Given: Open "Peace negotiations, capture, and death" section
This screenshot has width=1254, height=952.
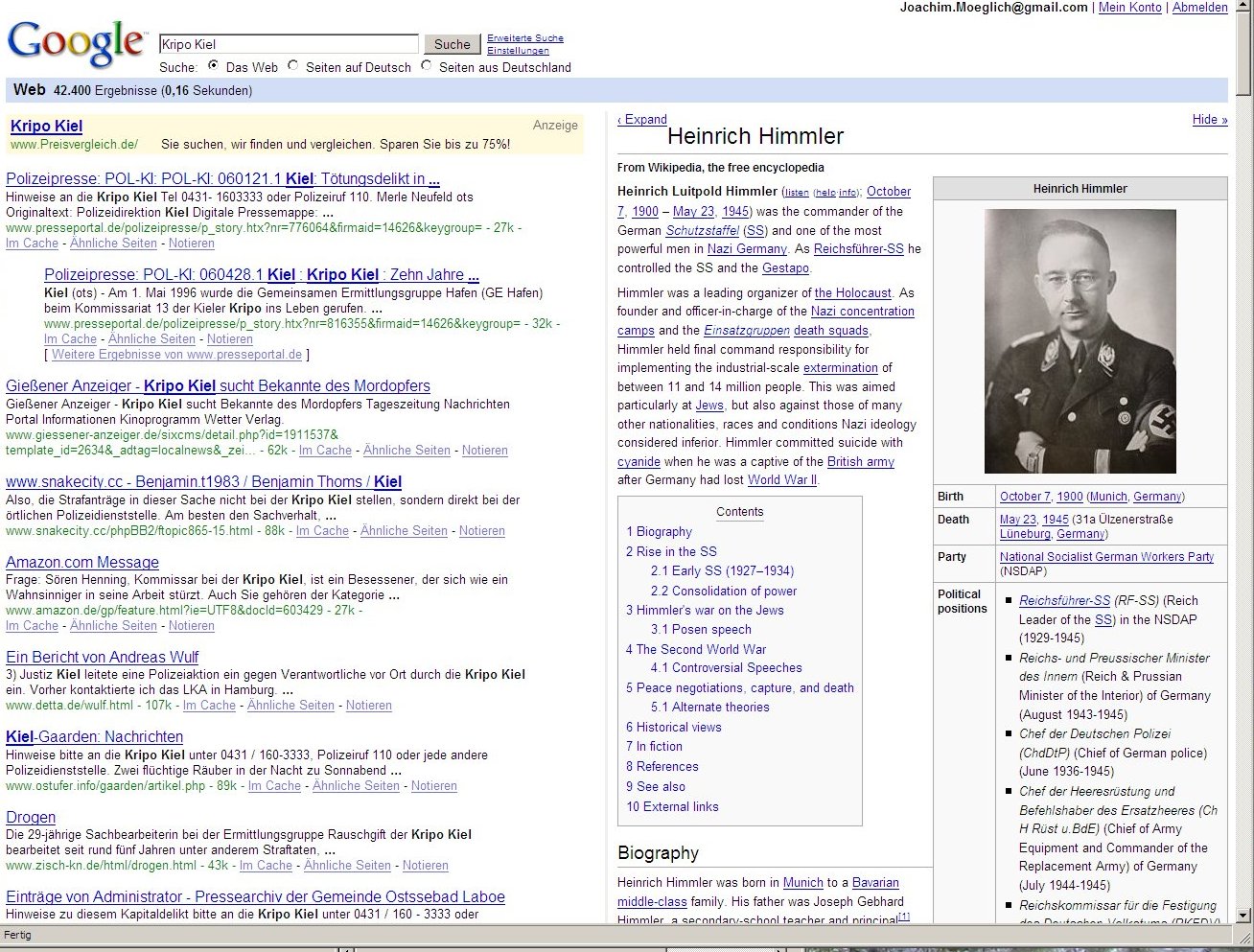Looking at the screenshot, I should point(740,687).
